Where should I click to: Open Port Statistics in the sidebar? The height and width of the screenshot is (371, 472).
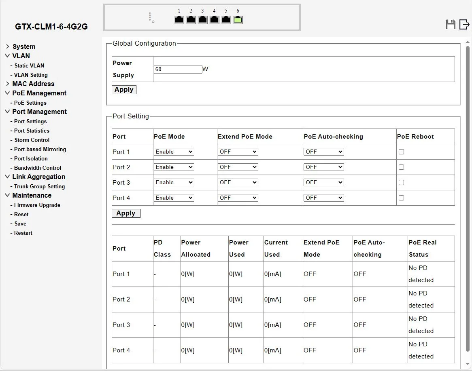(x=32, y=131)
